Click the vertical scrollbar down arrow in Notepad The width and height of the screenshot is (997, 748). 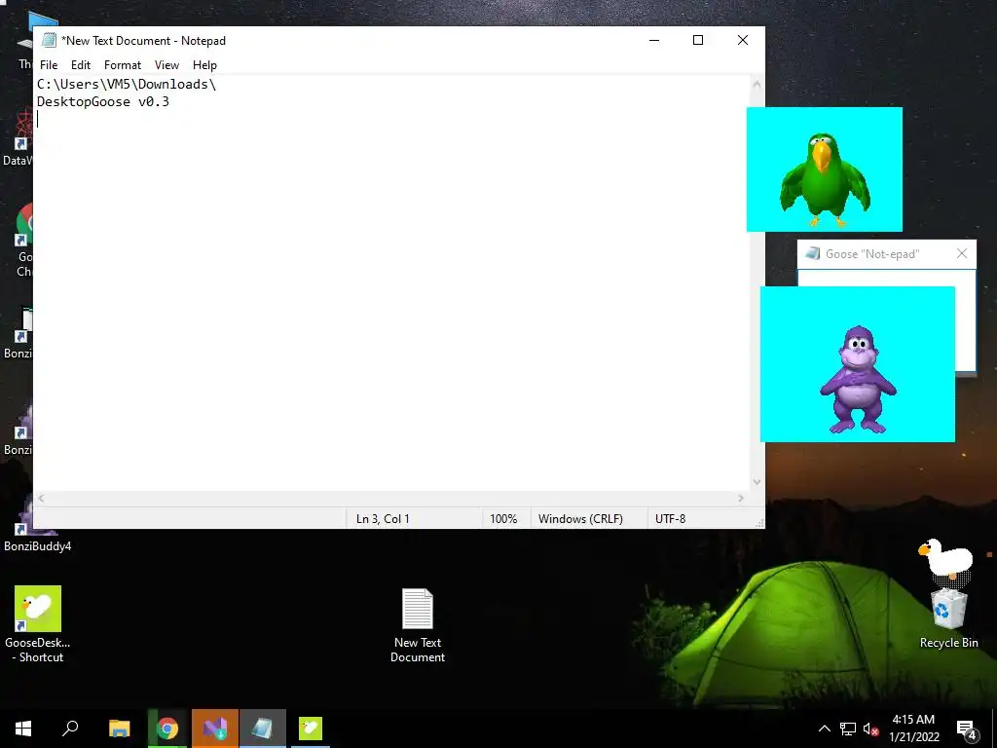757,482
